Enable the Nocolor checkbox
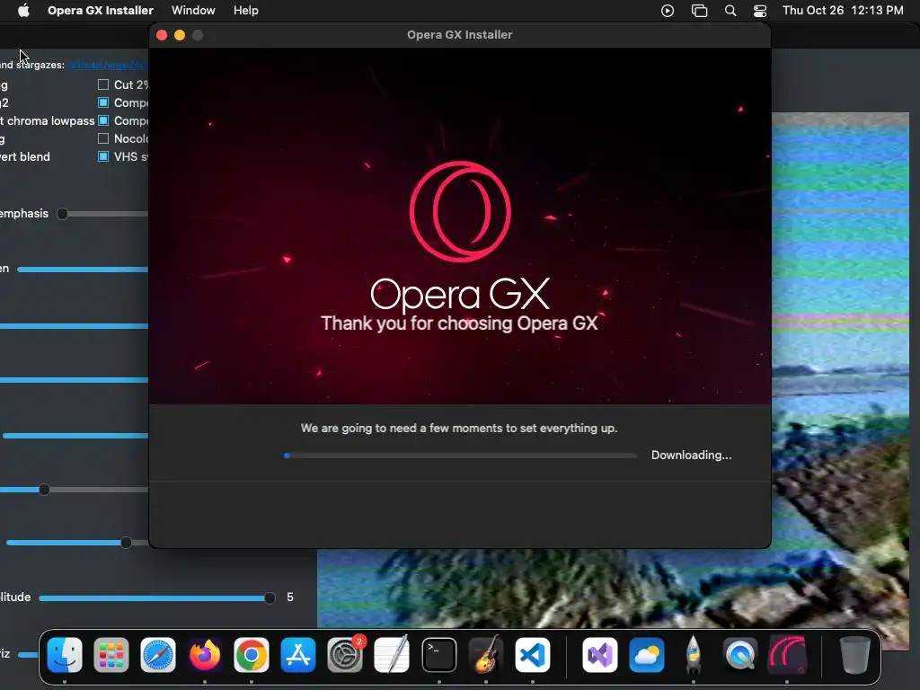Image resolution: width=920 pixels, height=690 pixels. [x=103, y=138]
